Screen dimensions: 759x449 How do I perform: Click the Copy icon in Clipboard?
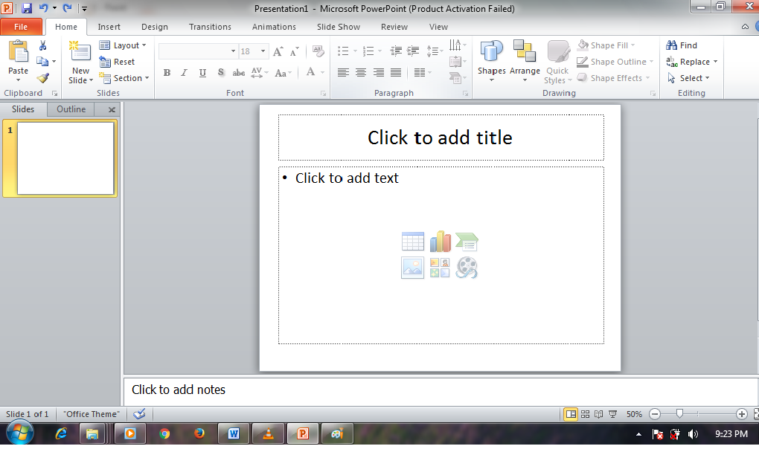[x=42, y=62]
